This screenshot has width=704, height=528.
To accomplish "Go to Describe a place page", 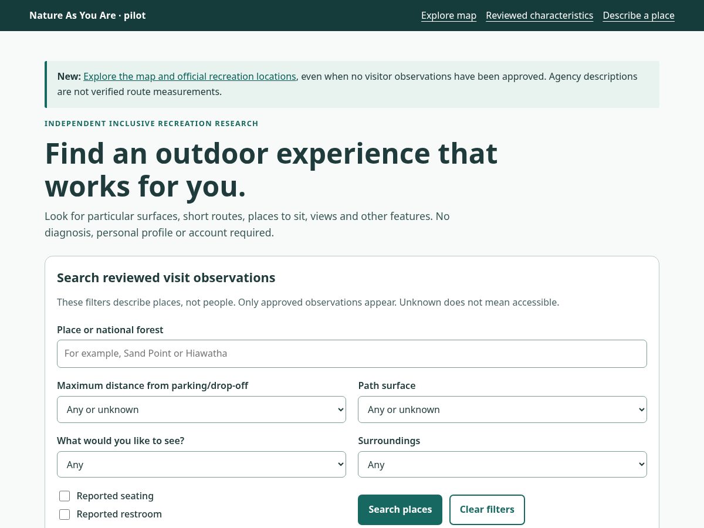I will (x=639, y=15).
